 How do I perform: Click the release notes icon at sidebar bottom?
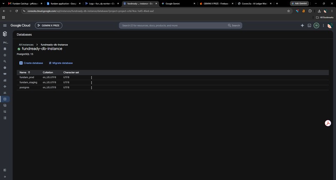tap(5, 170)
